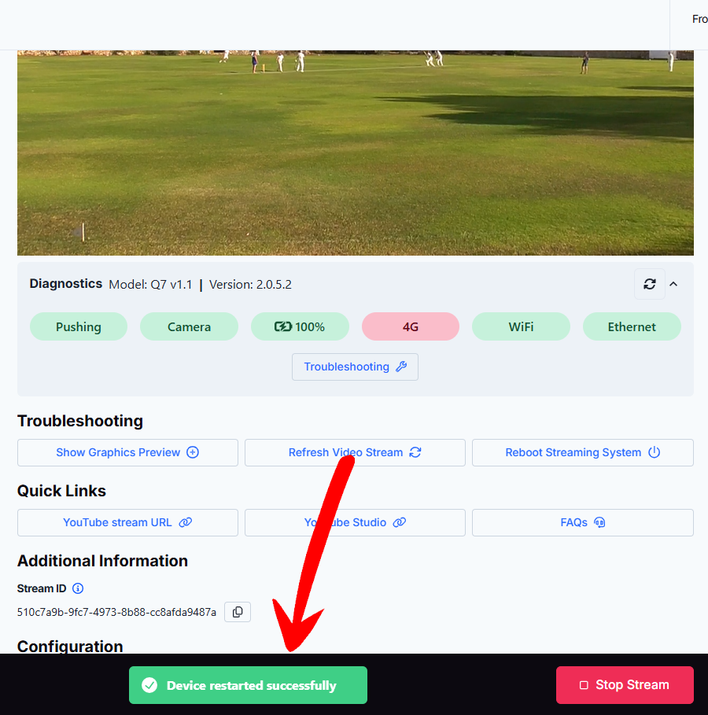Open the FAQs quick link

583,522
